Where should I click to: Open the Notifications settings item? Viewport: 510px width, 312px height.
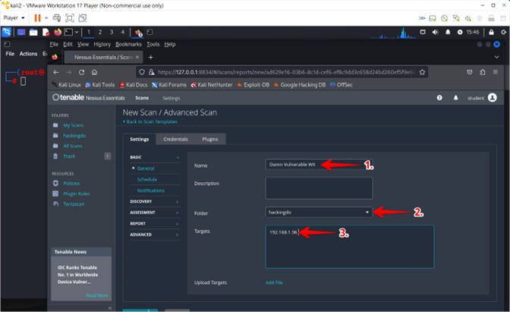tap(150, 191)
